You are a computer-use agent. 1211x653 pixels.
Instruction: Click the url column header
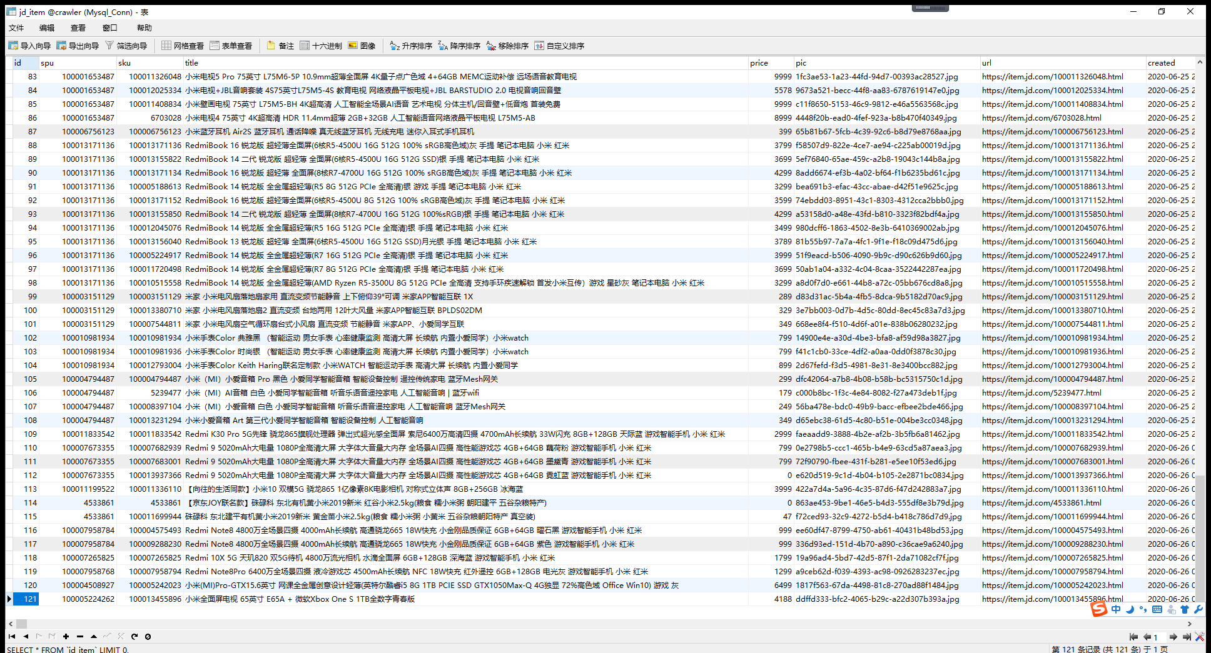[x=1063, y=62]
